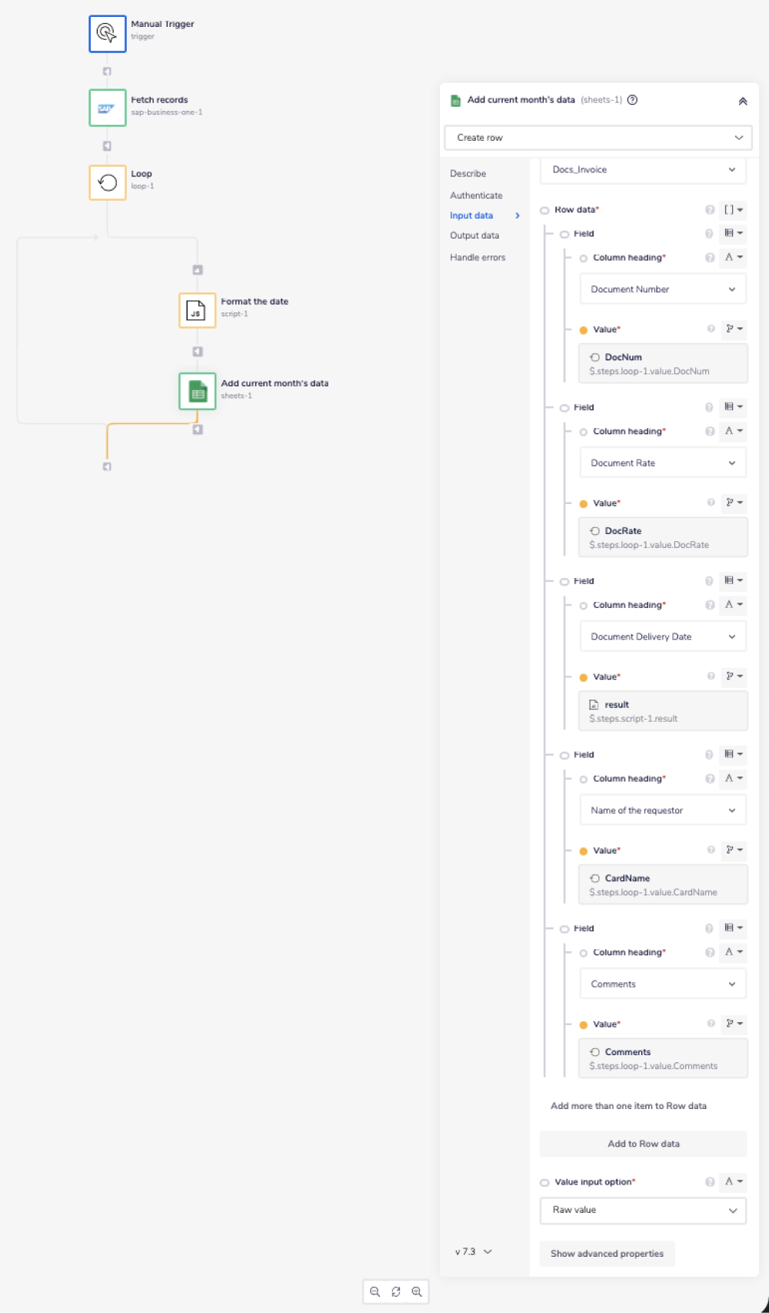769x1313 pixels.
Task: Select the SAP Fetch records step icon
Action: (107, 108)
